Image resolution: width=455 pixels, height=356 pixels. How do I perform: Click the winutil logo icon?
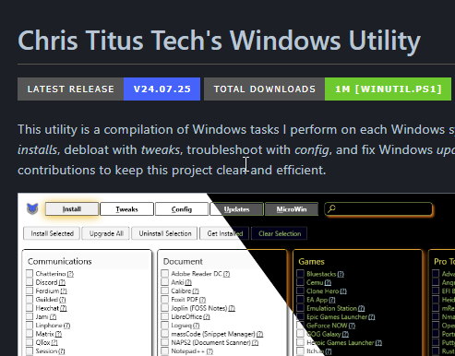tap(32, 209)
